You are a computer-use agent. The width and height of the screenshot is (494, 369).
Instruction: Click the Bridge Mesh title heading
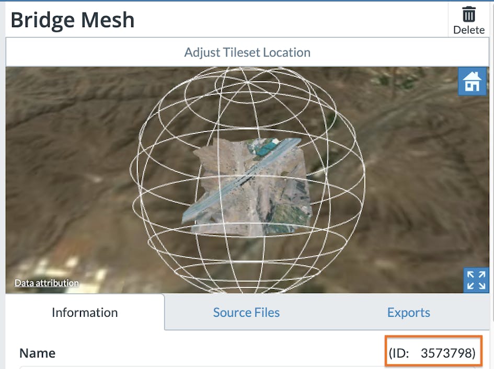pyautogui.click(x=72, y=19)
